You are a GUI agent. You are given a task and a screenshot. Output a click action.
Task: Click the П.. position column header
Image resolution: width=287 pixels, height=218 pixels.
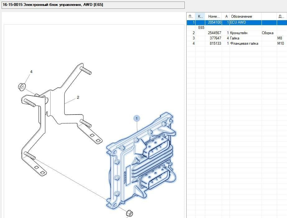tap(191, 16)
